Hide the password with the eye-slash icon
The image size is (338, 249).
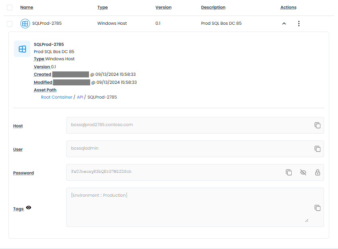click(x=303, y=172)
